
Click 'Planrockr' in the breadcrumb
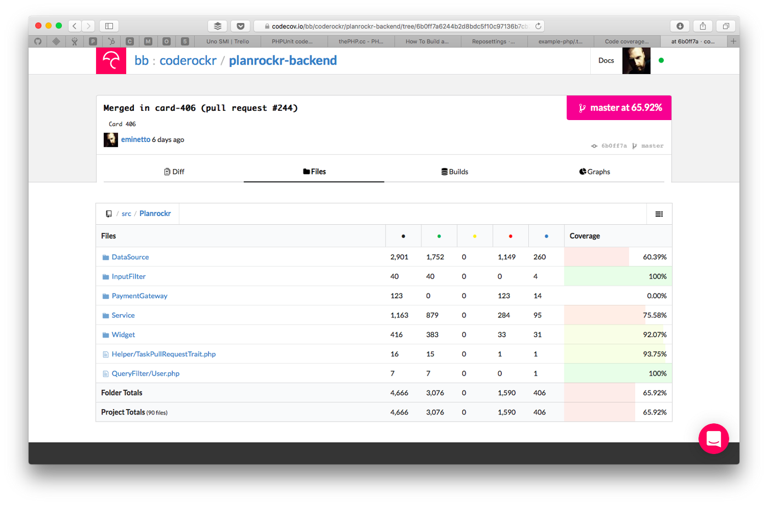pos(155,214)
